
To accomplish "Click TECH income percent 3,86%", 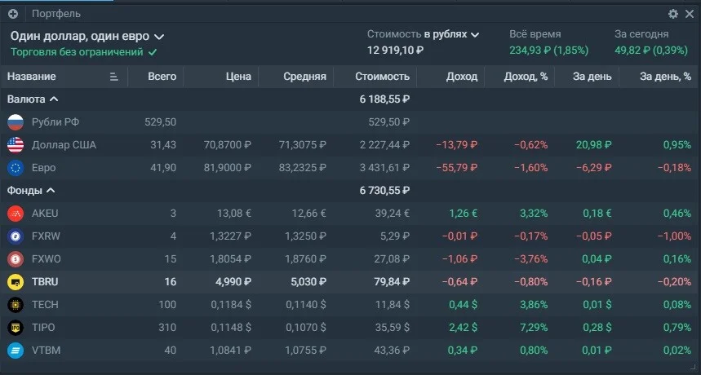I will (534, 304).
